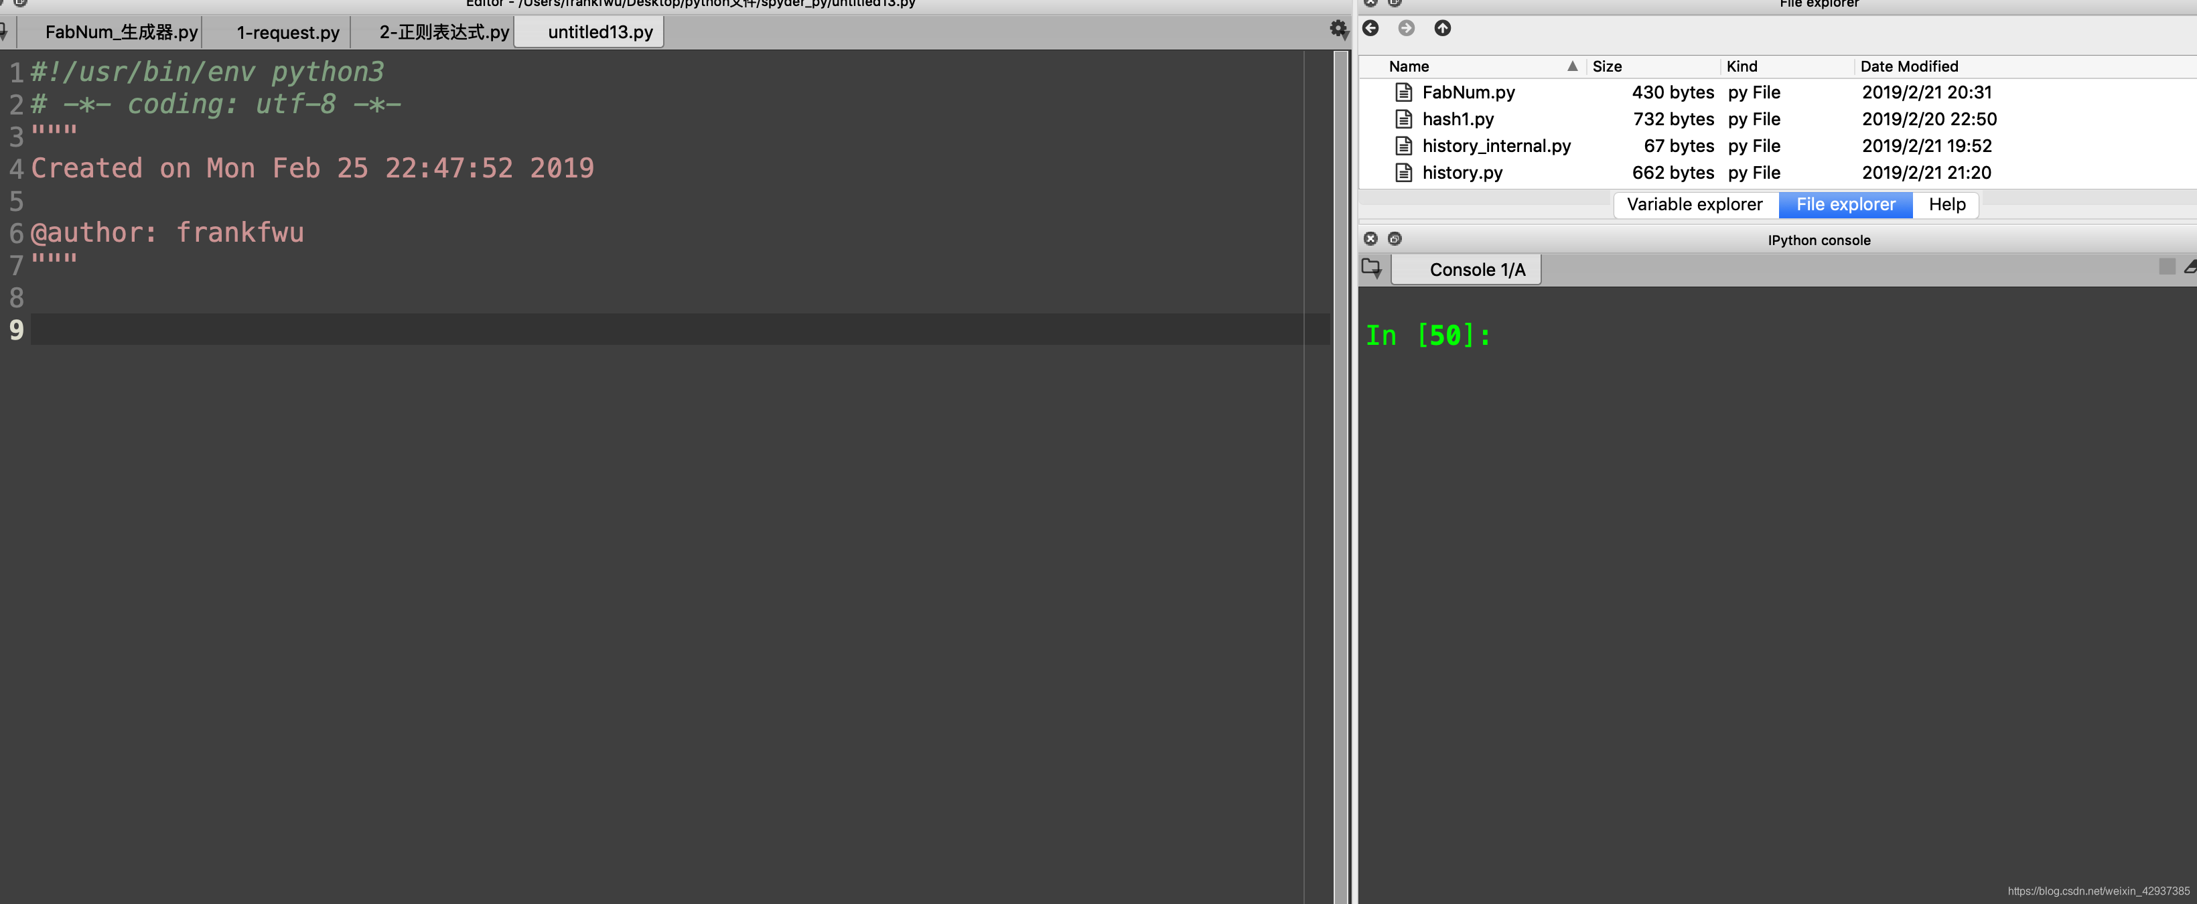The image size is (2197, 904).
Task: Sort files by Name column arrow
Action: (1572, 66)
